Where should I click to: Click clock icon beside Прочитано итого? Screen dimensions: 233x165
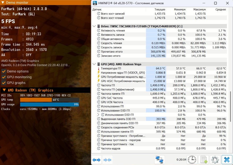(99, 52)
